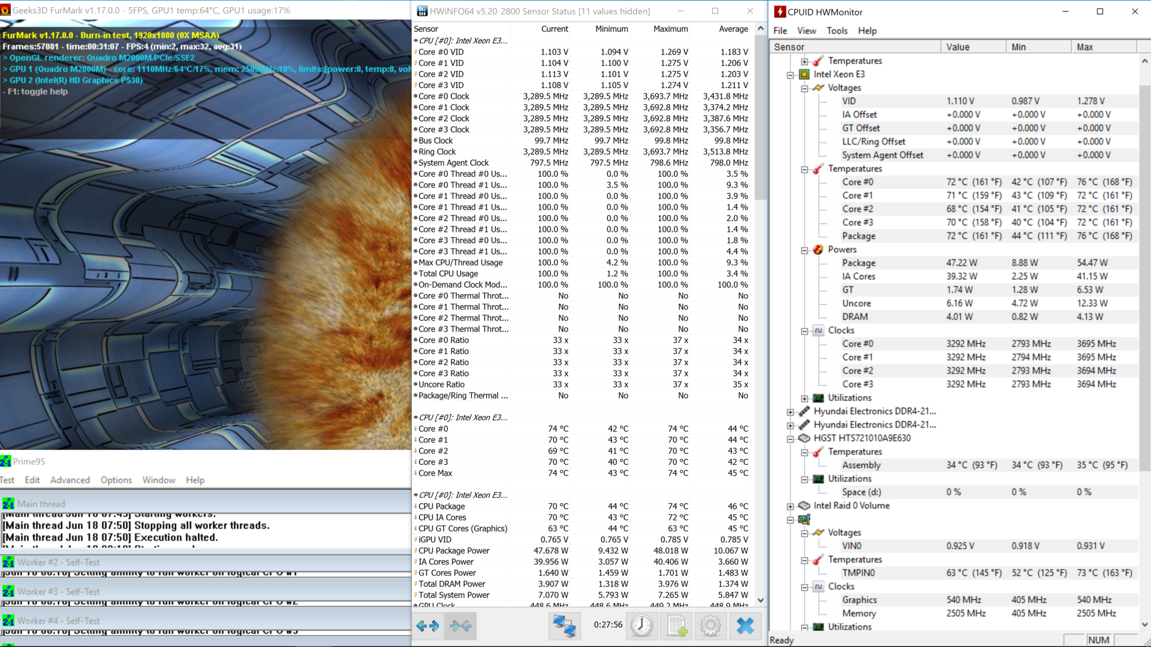Click HWiNFO expand columns arrows button
Viewport: 1151px width, 647px height.
coord(428,626)
